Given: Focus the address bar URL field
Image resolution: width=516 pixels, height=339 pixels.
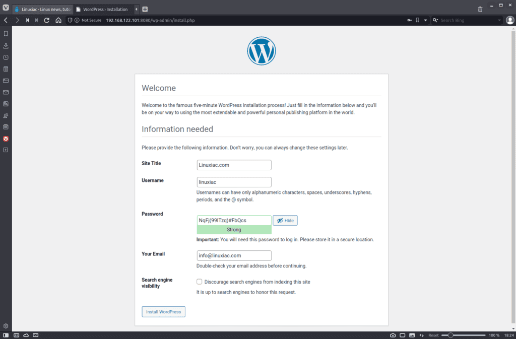Looking at the screenshot, I should [253, 20].
